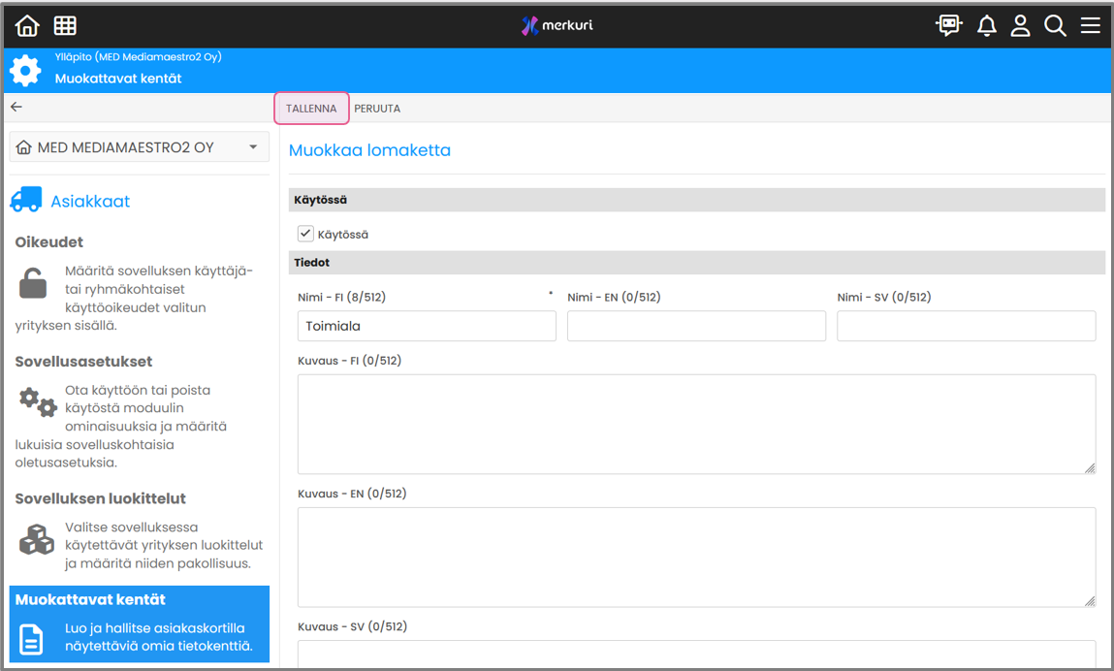Click the back arrow icon
The image size is (1114, 671).
coord(16,108)
